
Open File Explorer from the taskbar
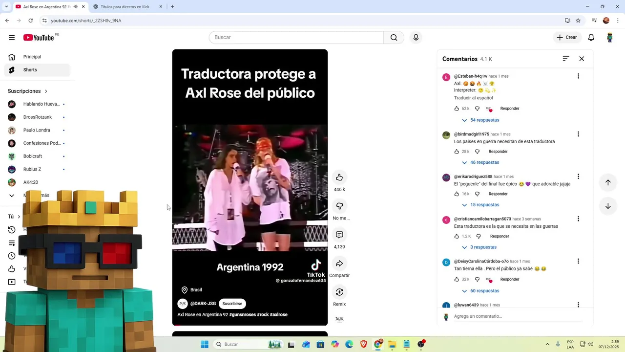pyautogui.click(x=392, y=344)
